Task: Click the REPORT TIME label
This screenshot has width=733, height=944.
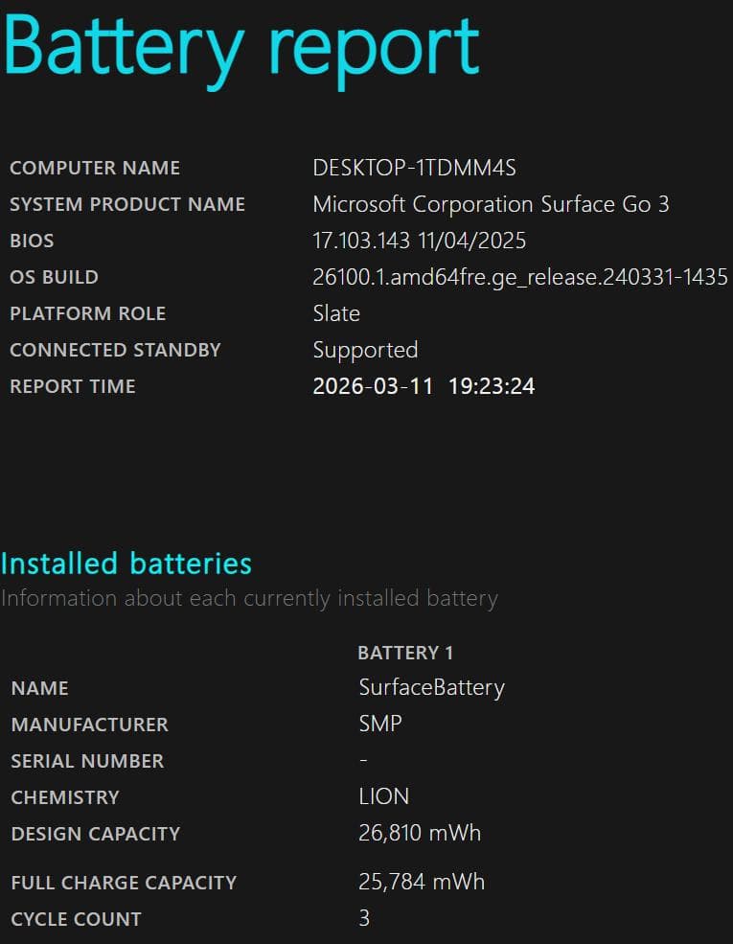Action: tap(73, 386)
